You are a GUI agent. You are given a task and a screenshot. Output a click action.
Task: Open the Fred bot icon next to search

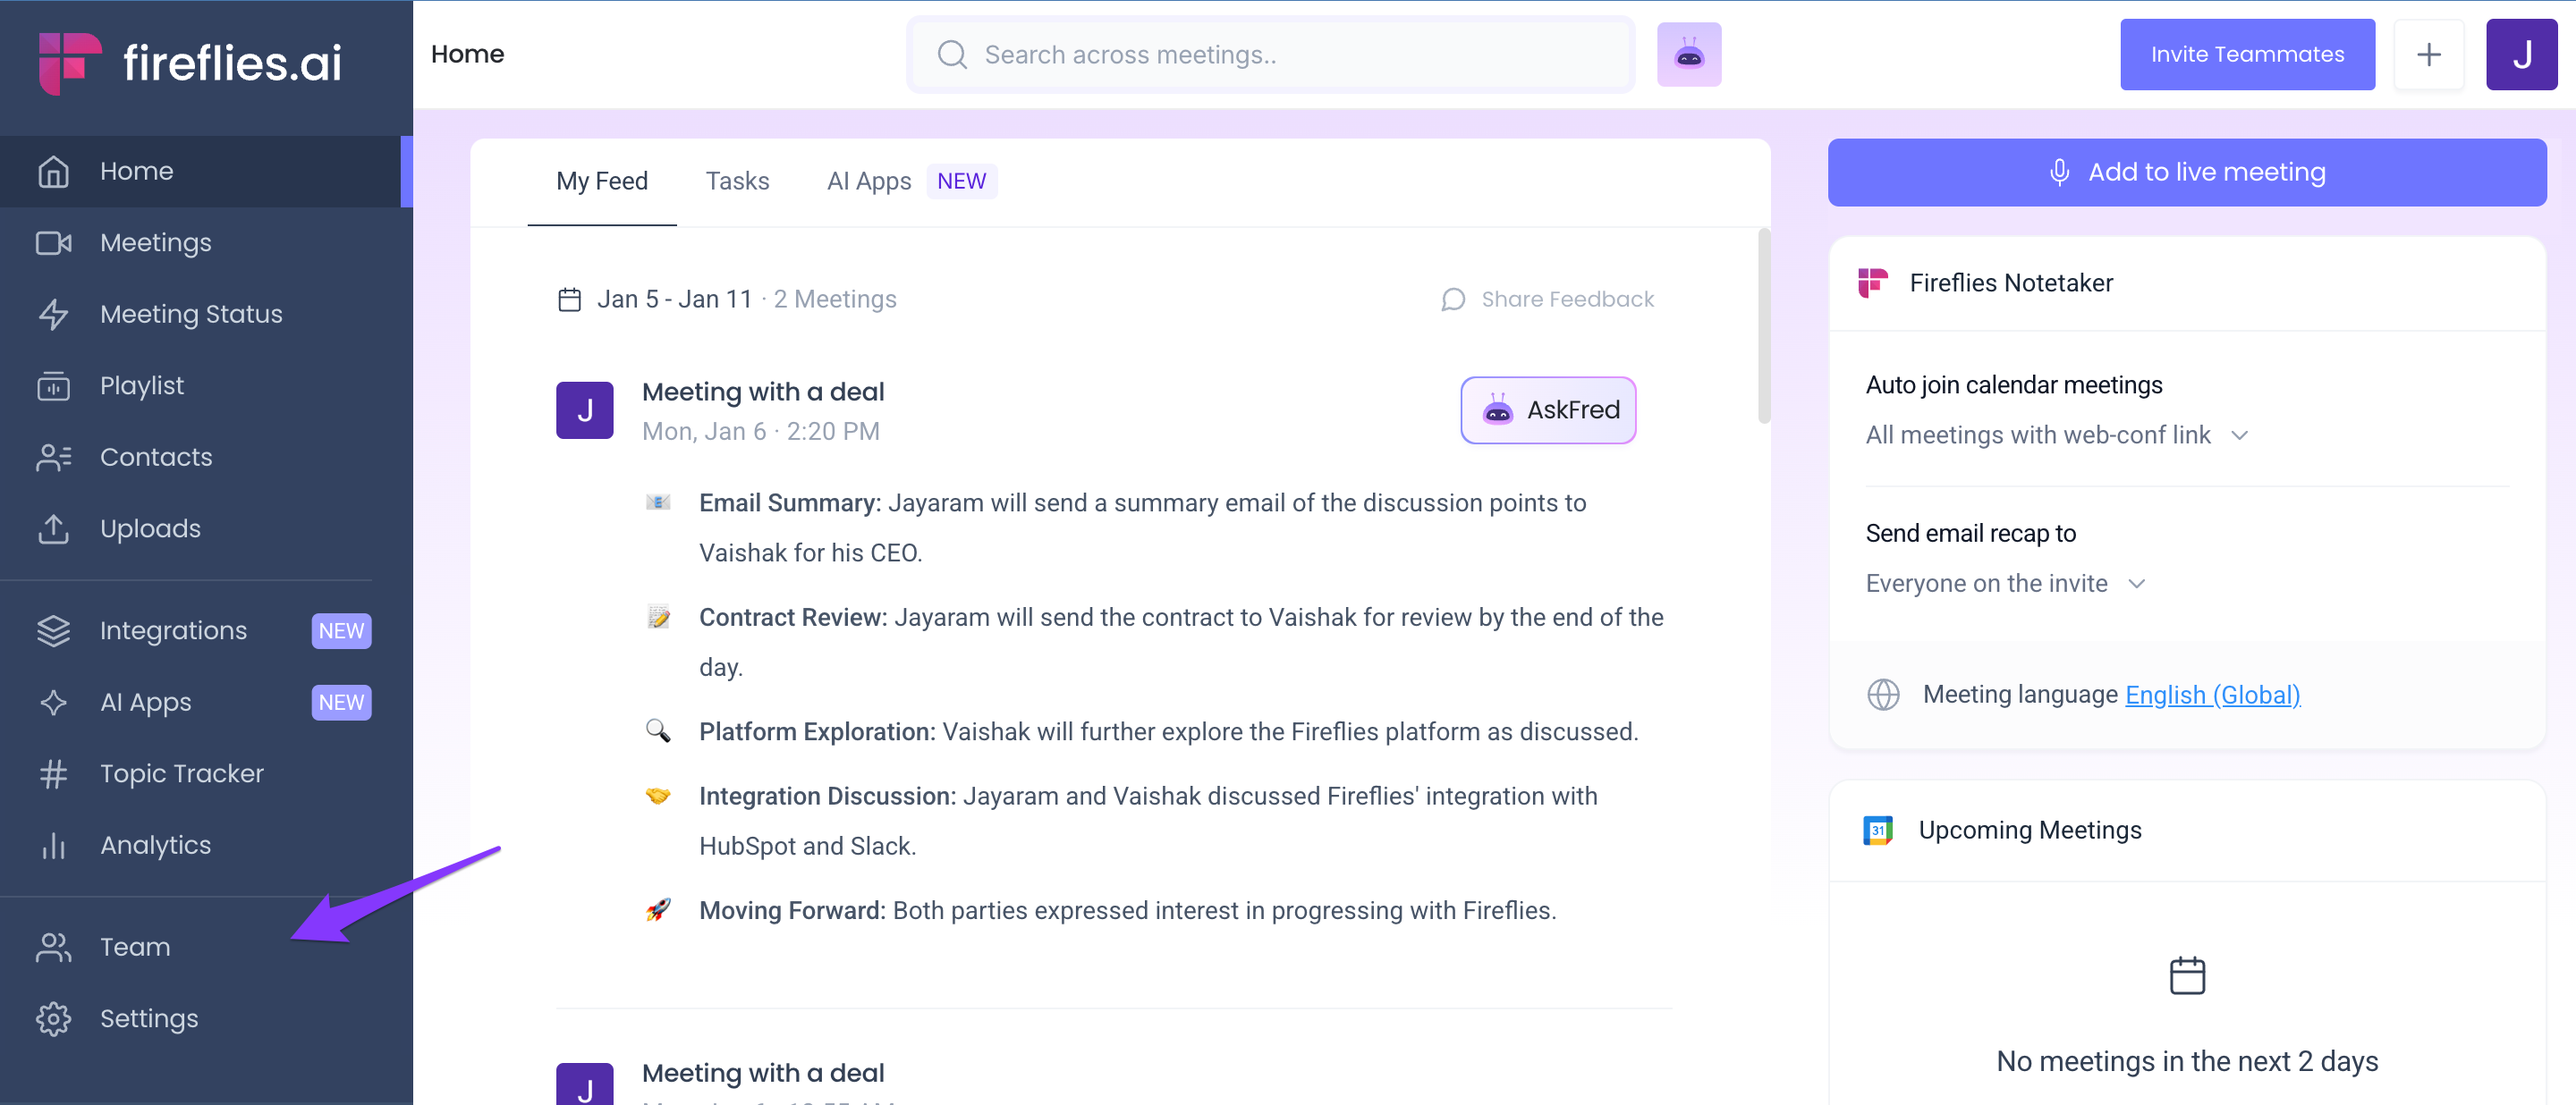coord(1688,54)
